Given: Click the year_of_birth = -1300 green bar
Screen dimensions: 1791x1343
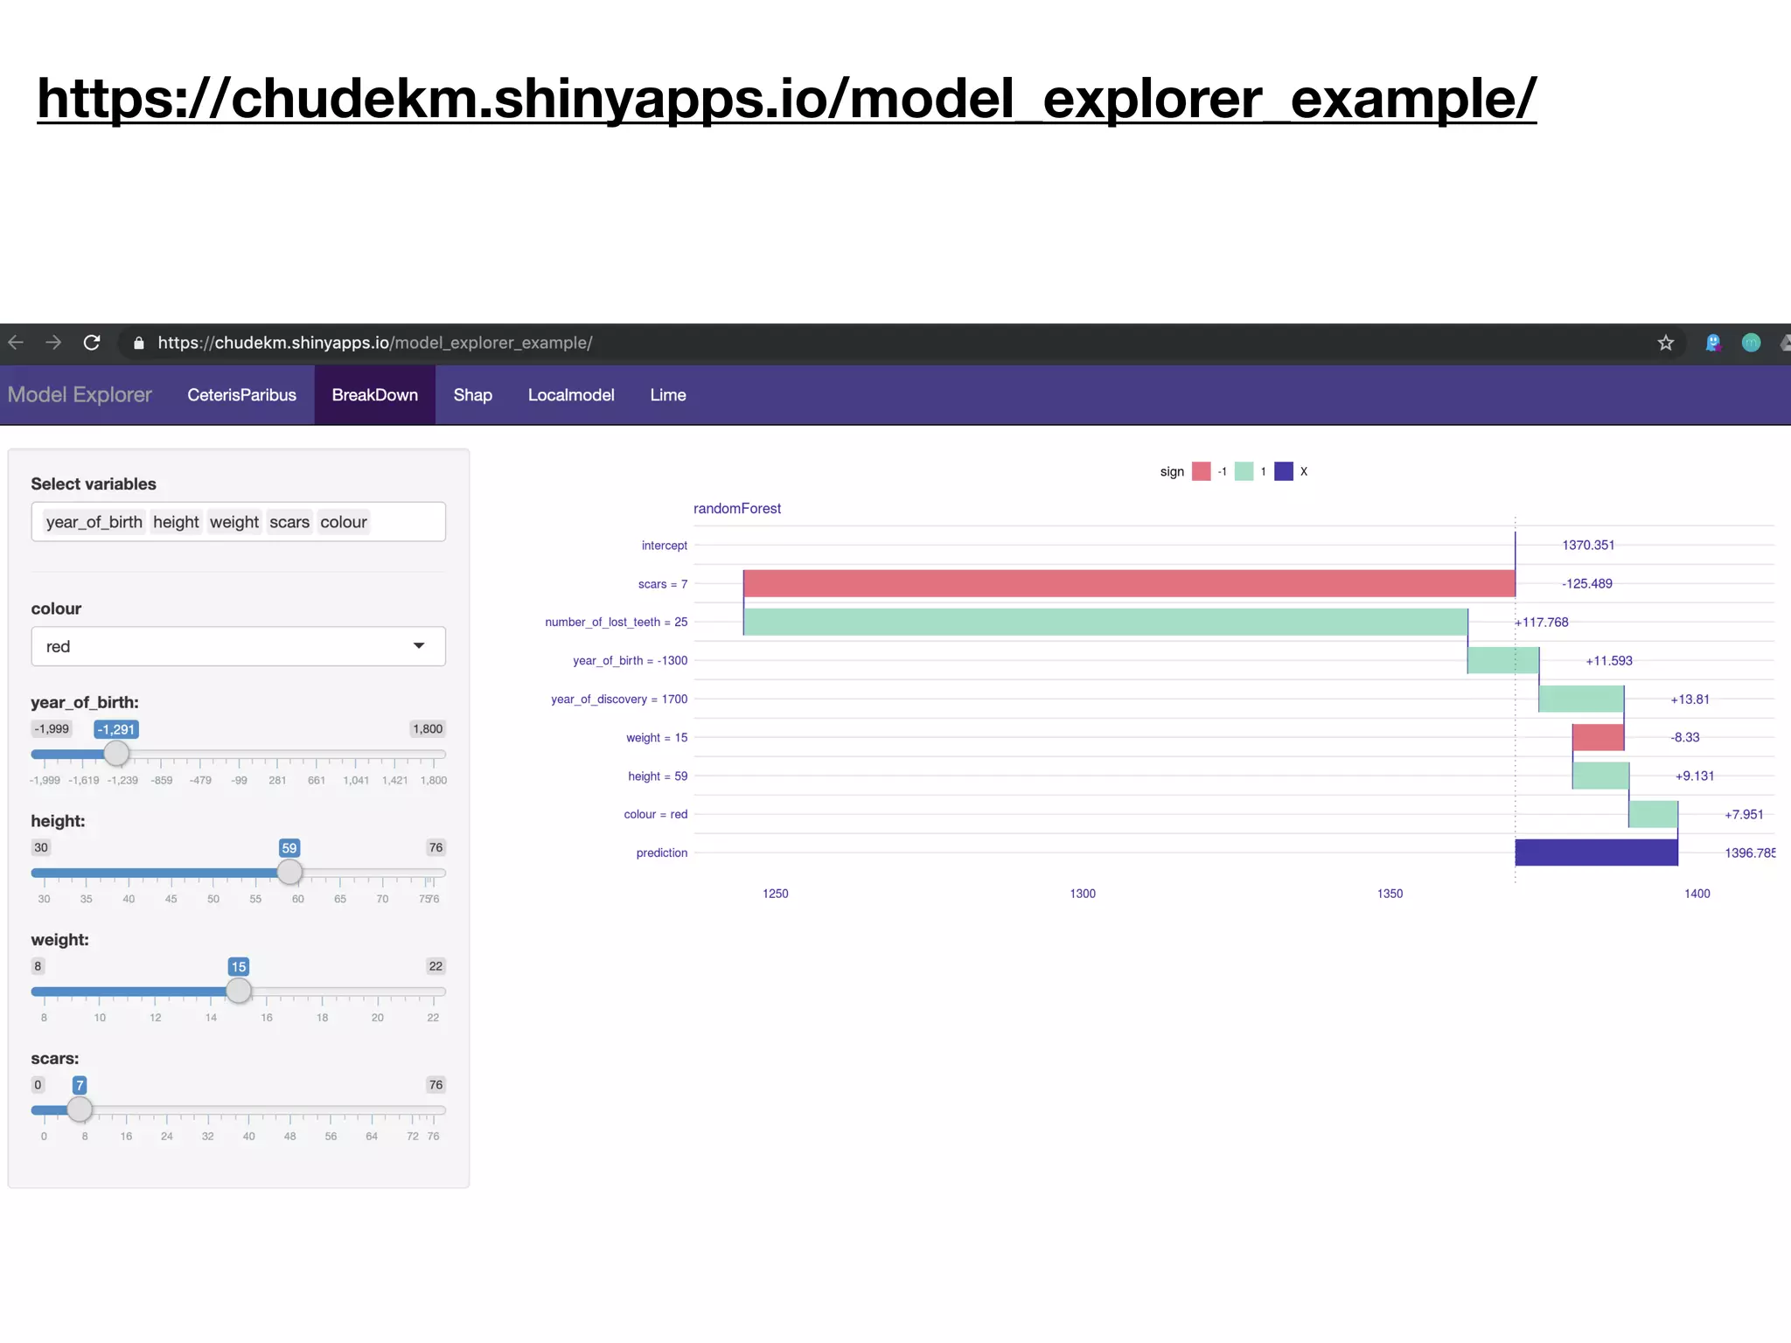Looking at the screenshot, I should coord(1503,660).
